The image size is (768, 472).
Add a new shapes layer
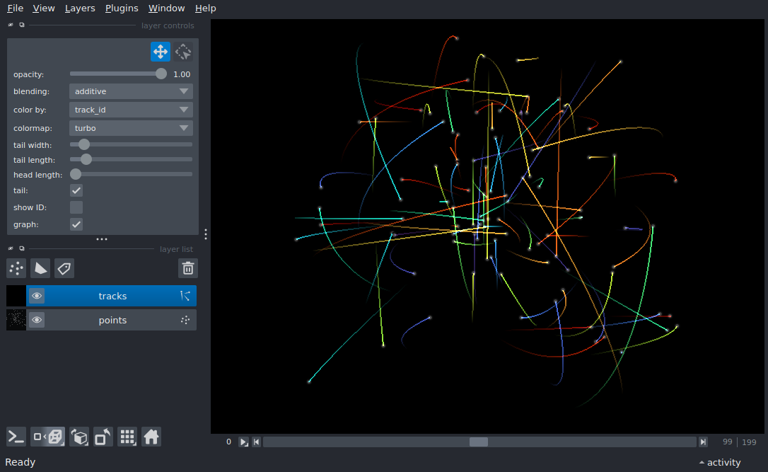pyautogui.click(x=40, y=268)
